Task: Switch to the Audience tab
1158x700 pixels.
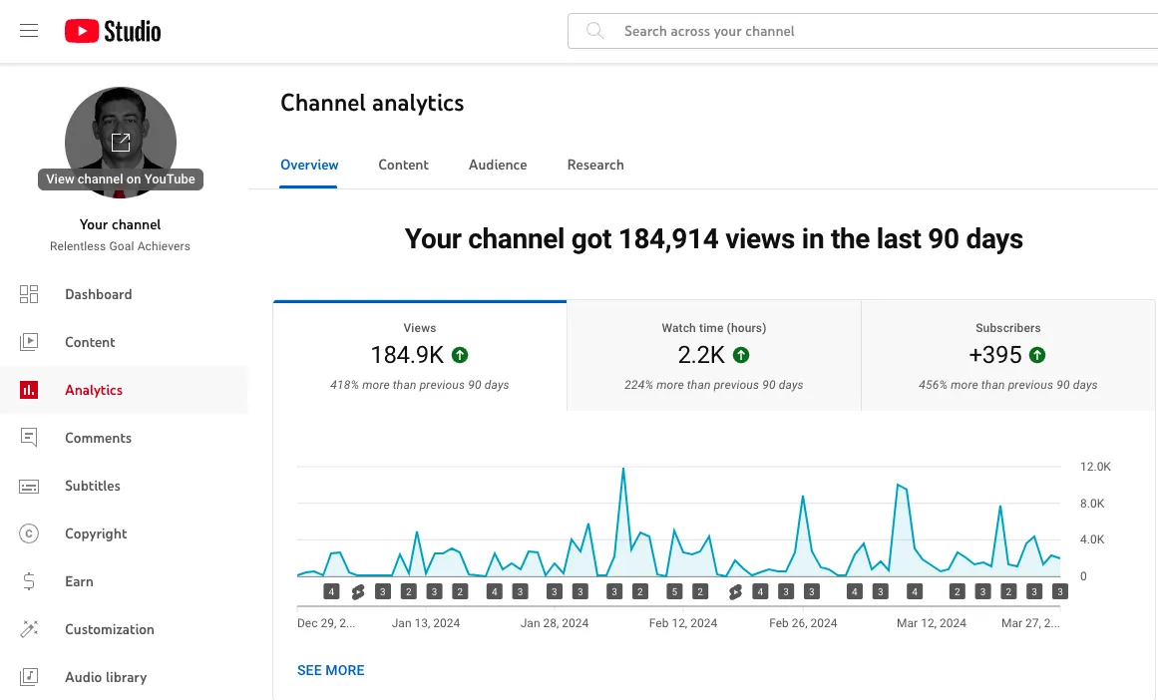Action: 498,165
